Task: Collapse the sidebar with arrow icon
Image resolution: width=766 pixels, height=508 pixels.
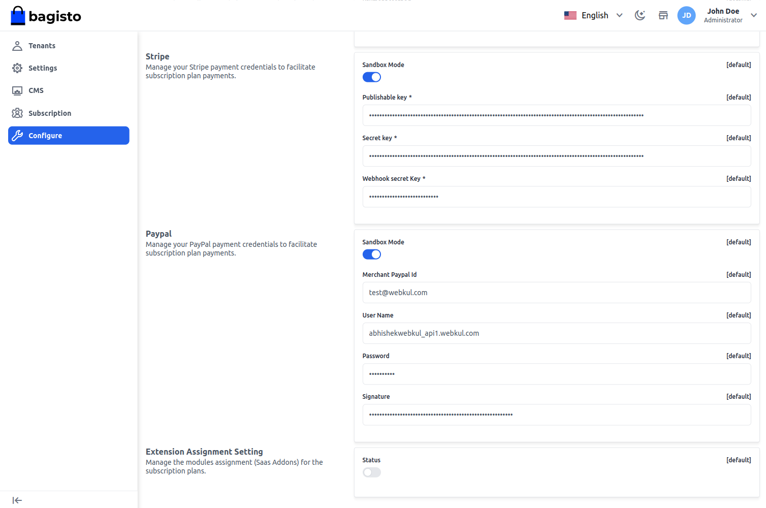Action: coord(17,500)
